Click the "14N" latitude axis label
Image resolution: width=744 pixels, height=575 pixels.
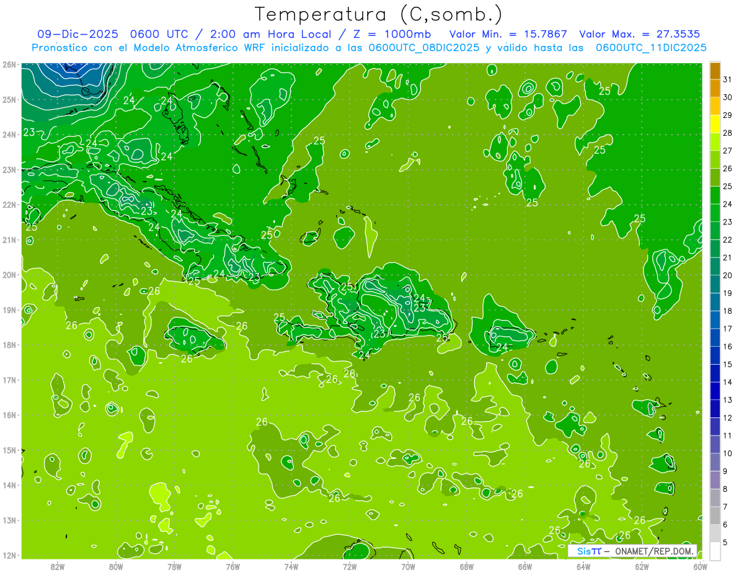click(9, 485)
